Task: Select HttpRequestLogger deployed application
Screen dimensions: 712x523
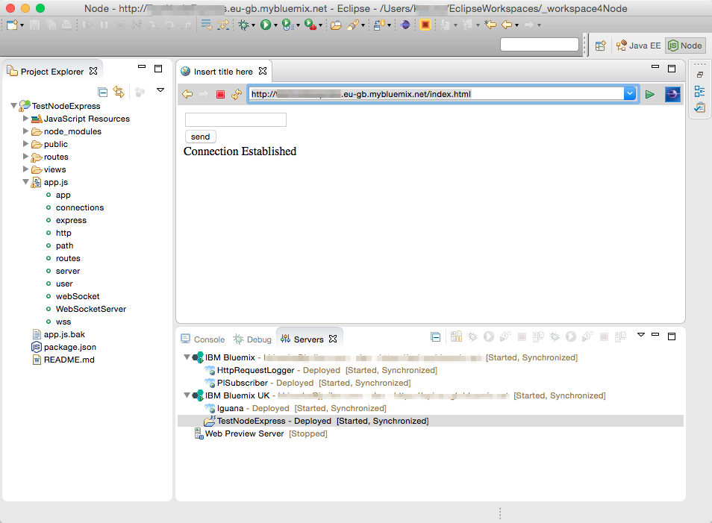Action: click(x=255, y=370)
